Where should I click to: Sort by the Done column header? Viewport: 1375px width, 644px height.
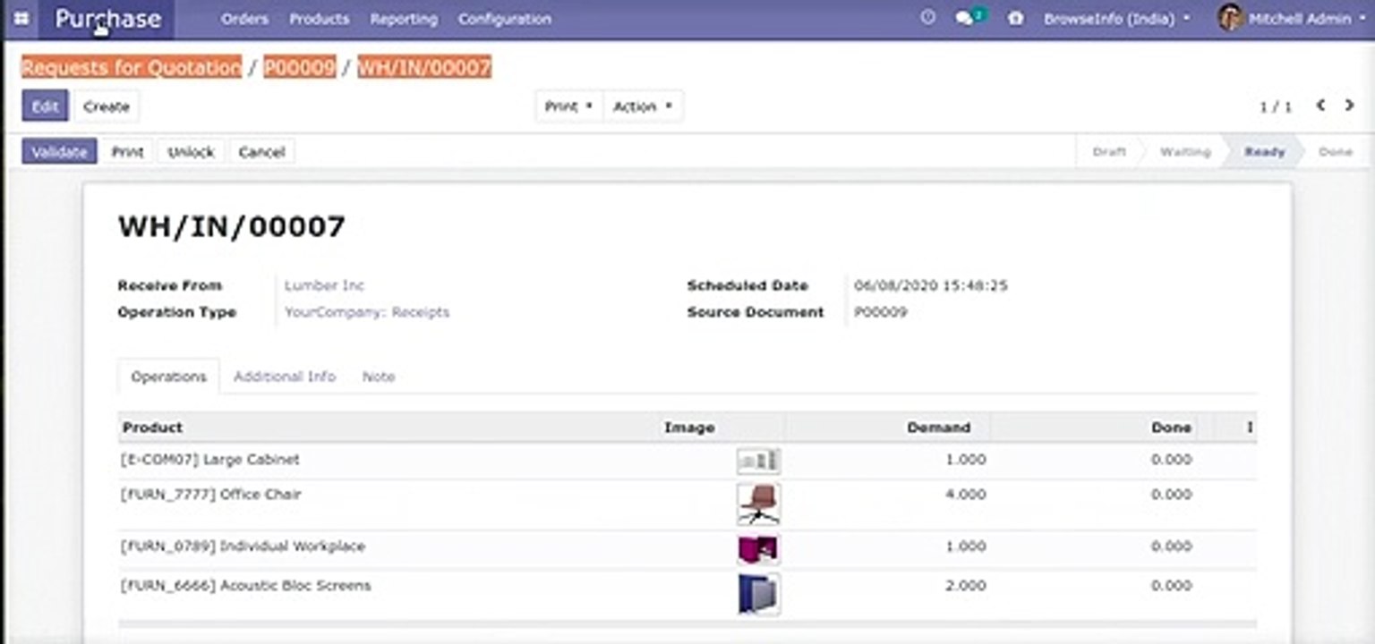click(1172, 428)
